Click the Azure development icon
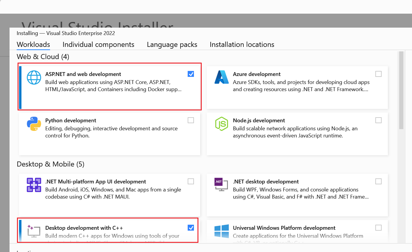412x252 pixels. coord(221,77)
